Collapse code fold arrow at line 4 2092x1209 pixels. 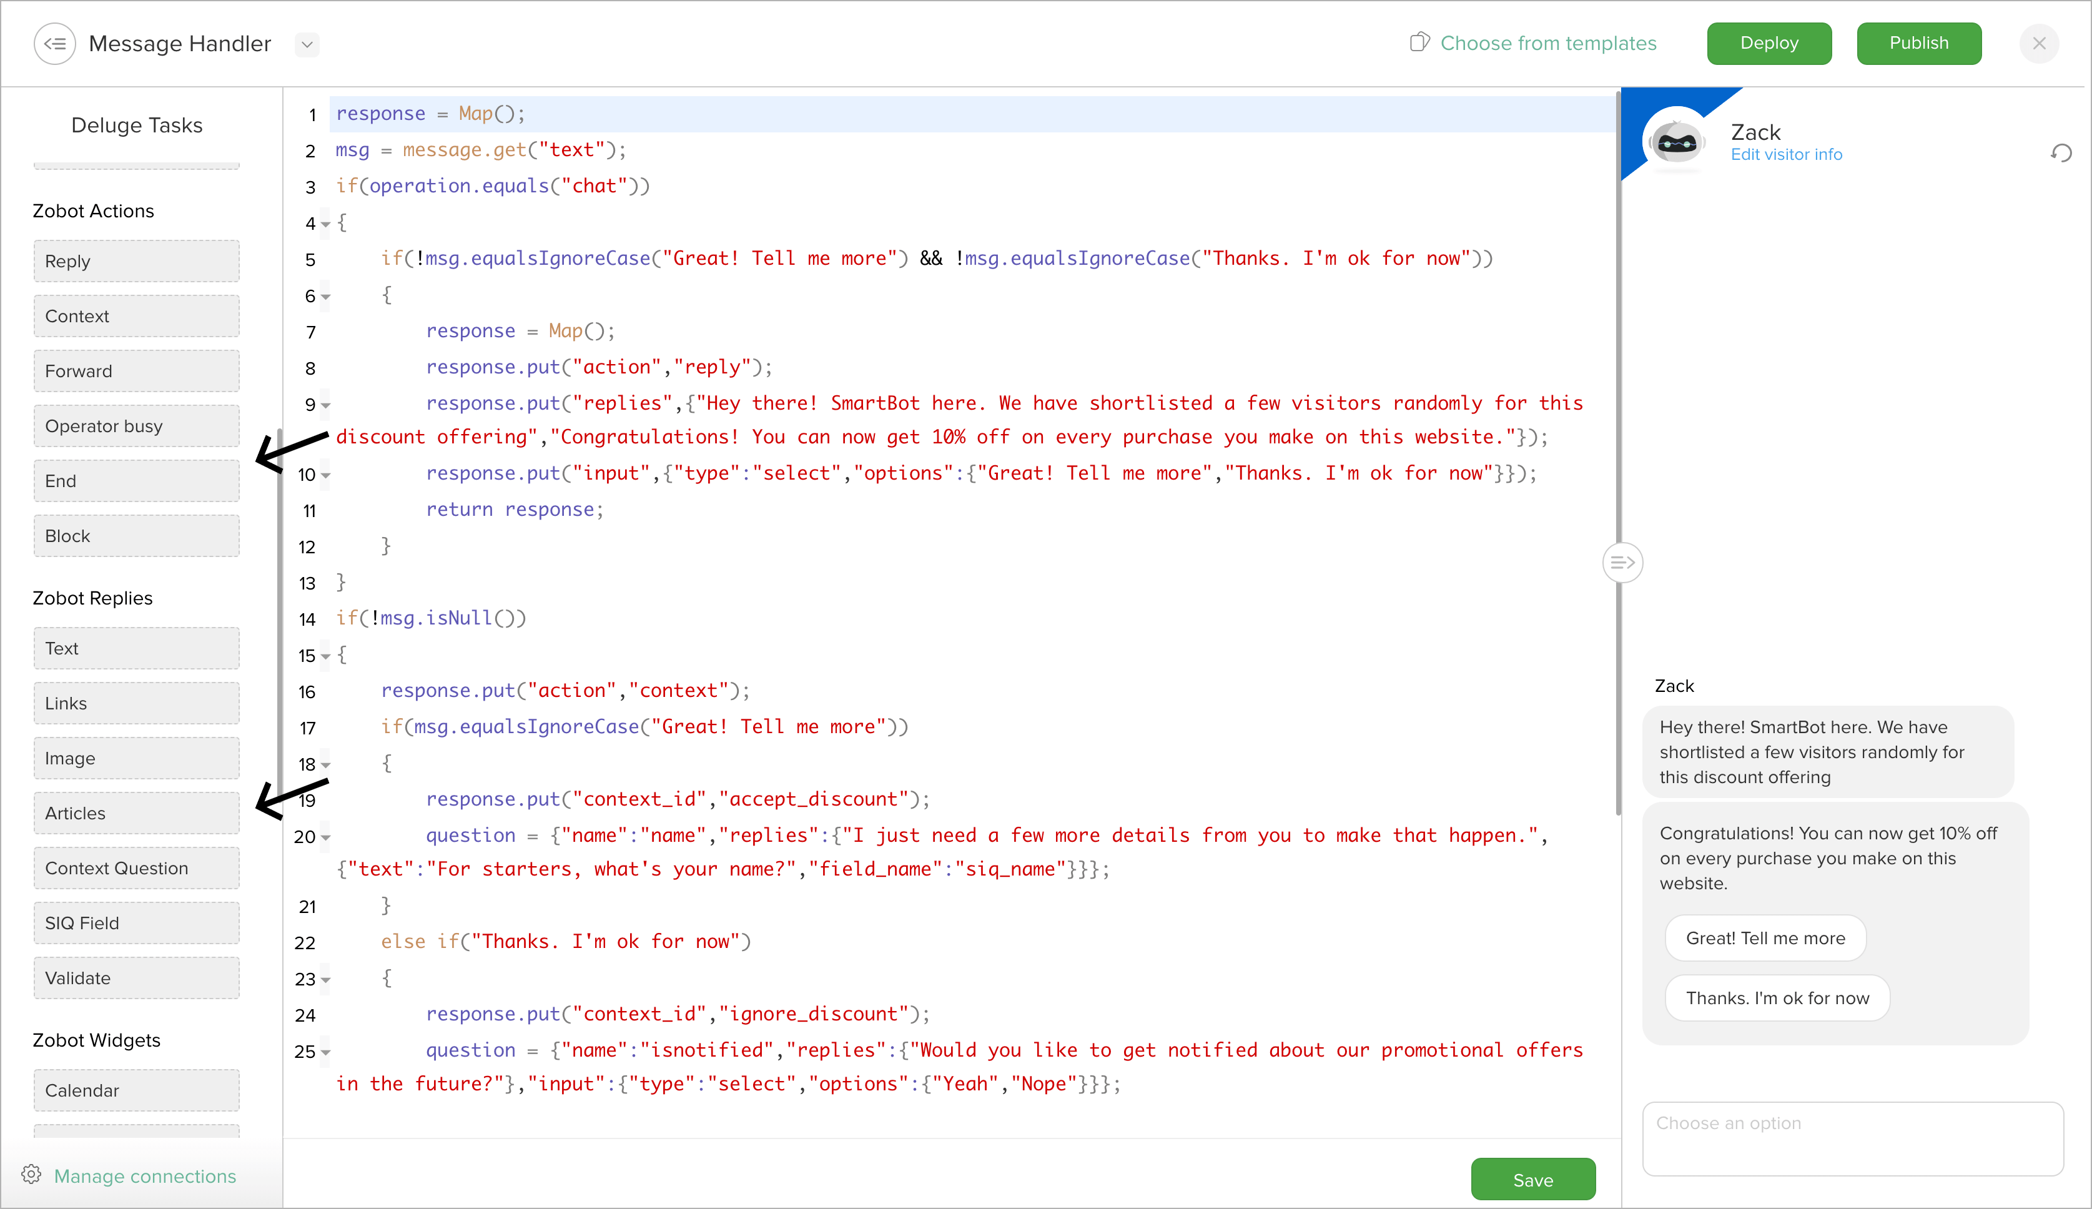coord(326,224)
